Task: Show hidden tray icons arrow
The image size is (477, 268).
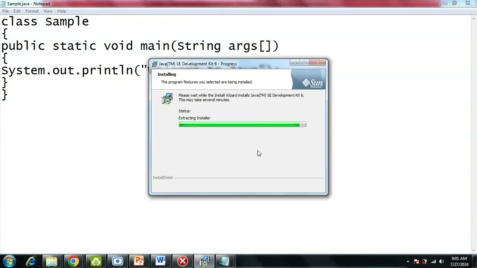Action: tap(408, 262)
